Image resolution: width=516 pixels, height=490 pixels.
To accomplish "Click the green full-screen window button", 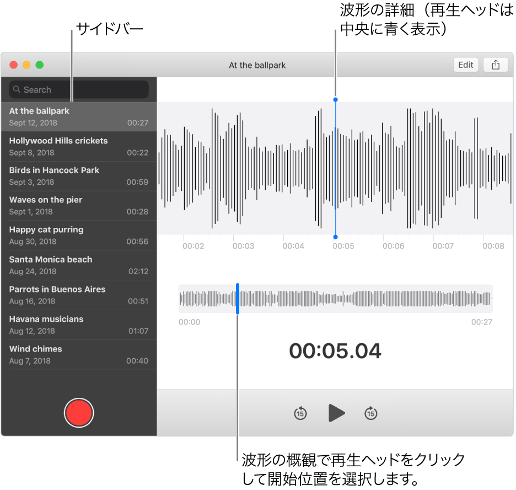I will tap(40, 65).
